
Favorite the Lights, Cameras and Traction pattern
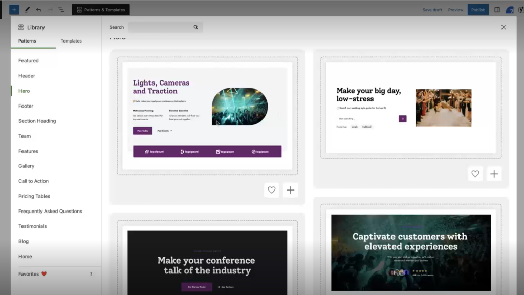point(271,190)
